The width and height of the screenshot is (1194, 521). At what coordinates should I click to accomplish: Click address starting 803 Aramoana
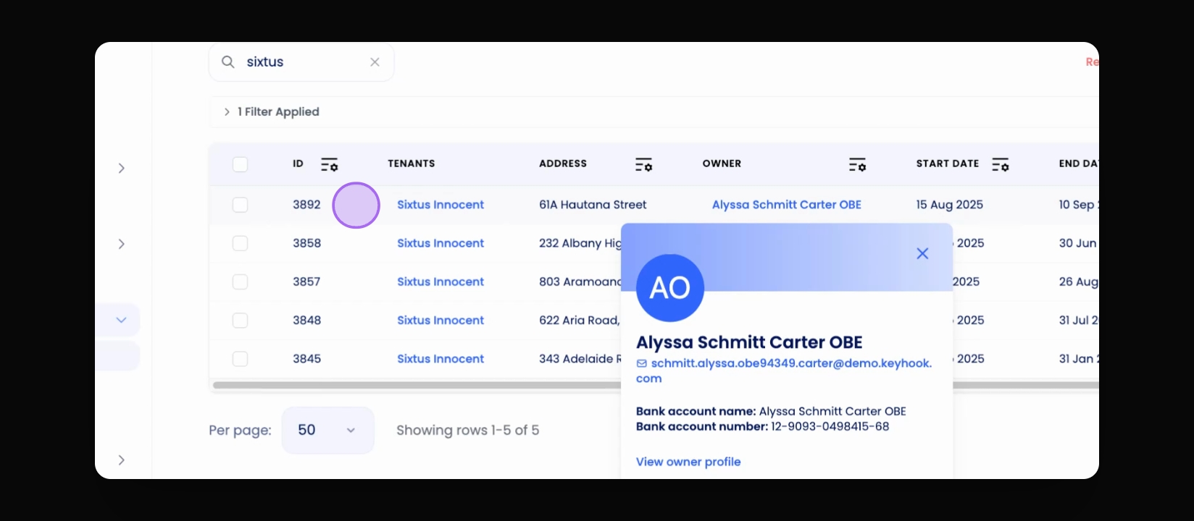[580, 281]
